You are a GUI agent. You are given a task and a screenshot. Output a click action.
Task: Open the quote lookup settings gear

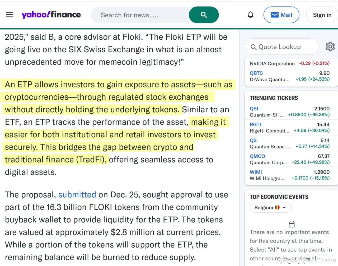pos(330,47)
